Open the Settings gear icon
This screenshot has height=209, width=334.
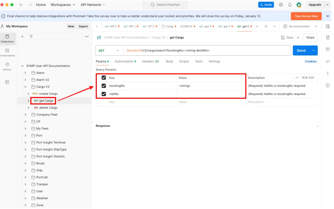pyautogui.click(x=281, y=5)
